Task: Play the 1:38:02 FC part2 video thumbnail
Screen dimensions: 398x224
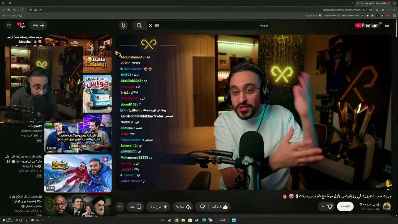Action: [x=78, y=133]
